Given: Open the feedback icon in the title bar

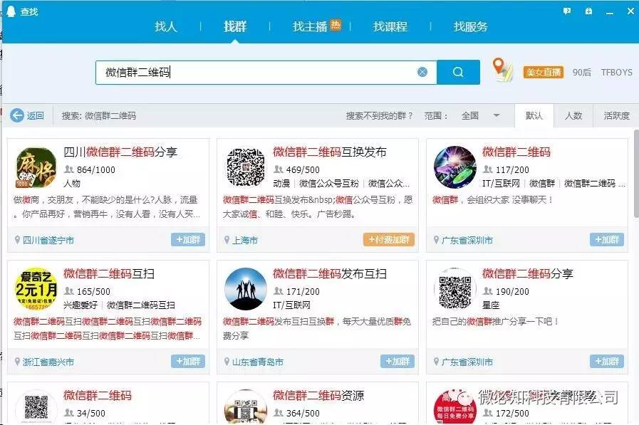Looking at the screenshot, I should coord(566,11).
